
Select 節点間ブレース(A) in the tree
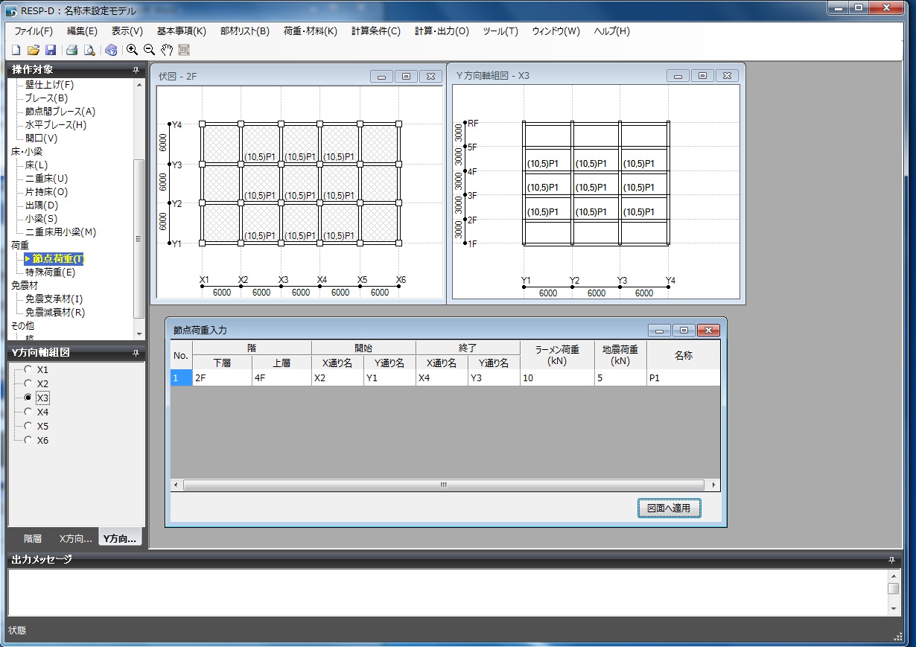pyautogui.click(x=60, y=112)
